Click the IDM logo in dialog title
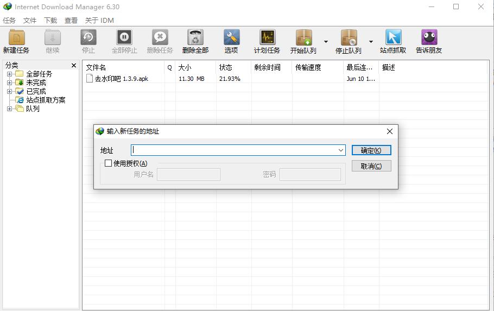The height and width of the screenshot is (311, 494). pos(100,131)
